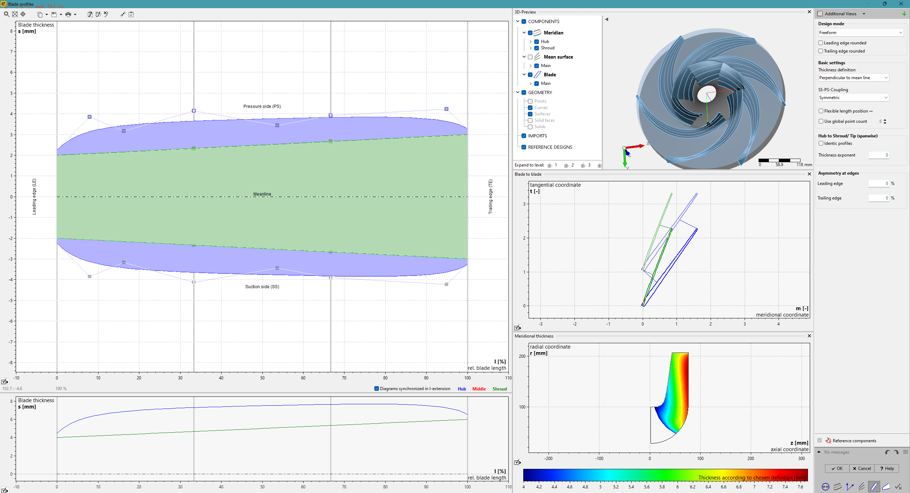The width and height of the screenshot is (910, 493).
Task: Enable Trailing edge rounded checkbox
Action: (x=821, y=51)
